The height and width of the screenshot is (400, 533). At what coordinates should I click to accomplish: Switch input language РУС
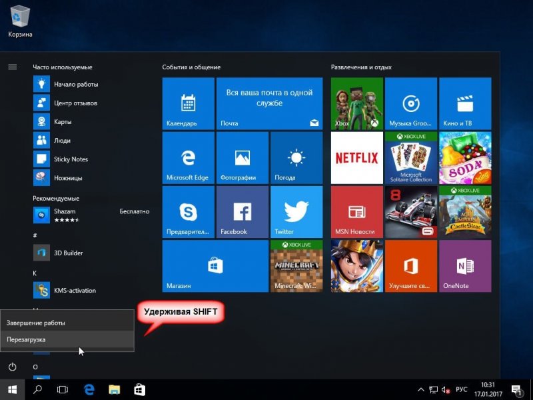pyautogui.click(x=461, y=389)
